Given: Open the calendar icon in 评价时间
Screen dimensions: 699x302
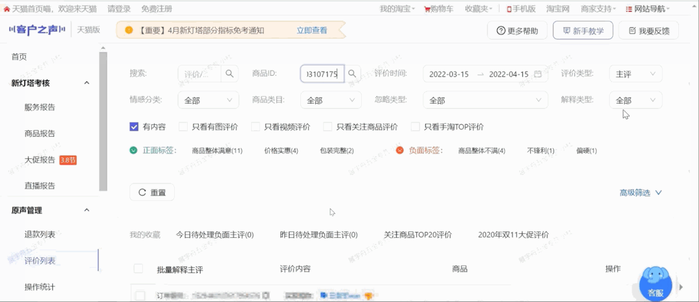Looking at the screenshot, I should coord(537,74).
